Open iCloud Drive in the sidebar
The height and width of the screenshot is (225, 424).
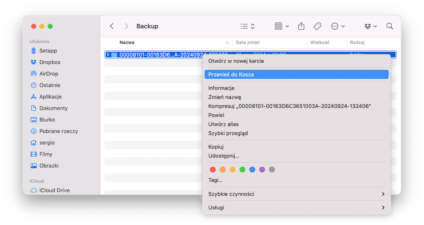[54, 190]
